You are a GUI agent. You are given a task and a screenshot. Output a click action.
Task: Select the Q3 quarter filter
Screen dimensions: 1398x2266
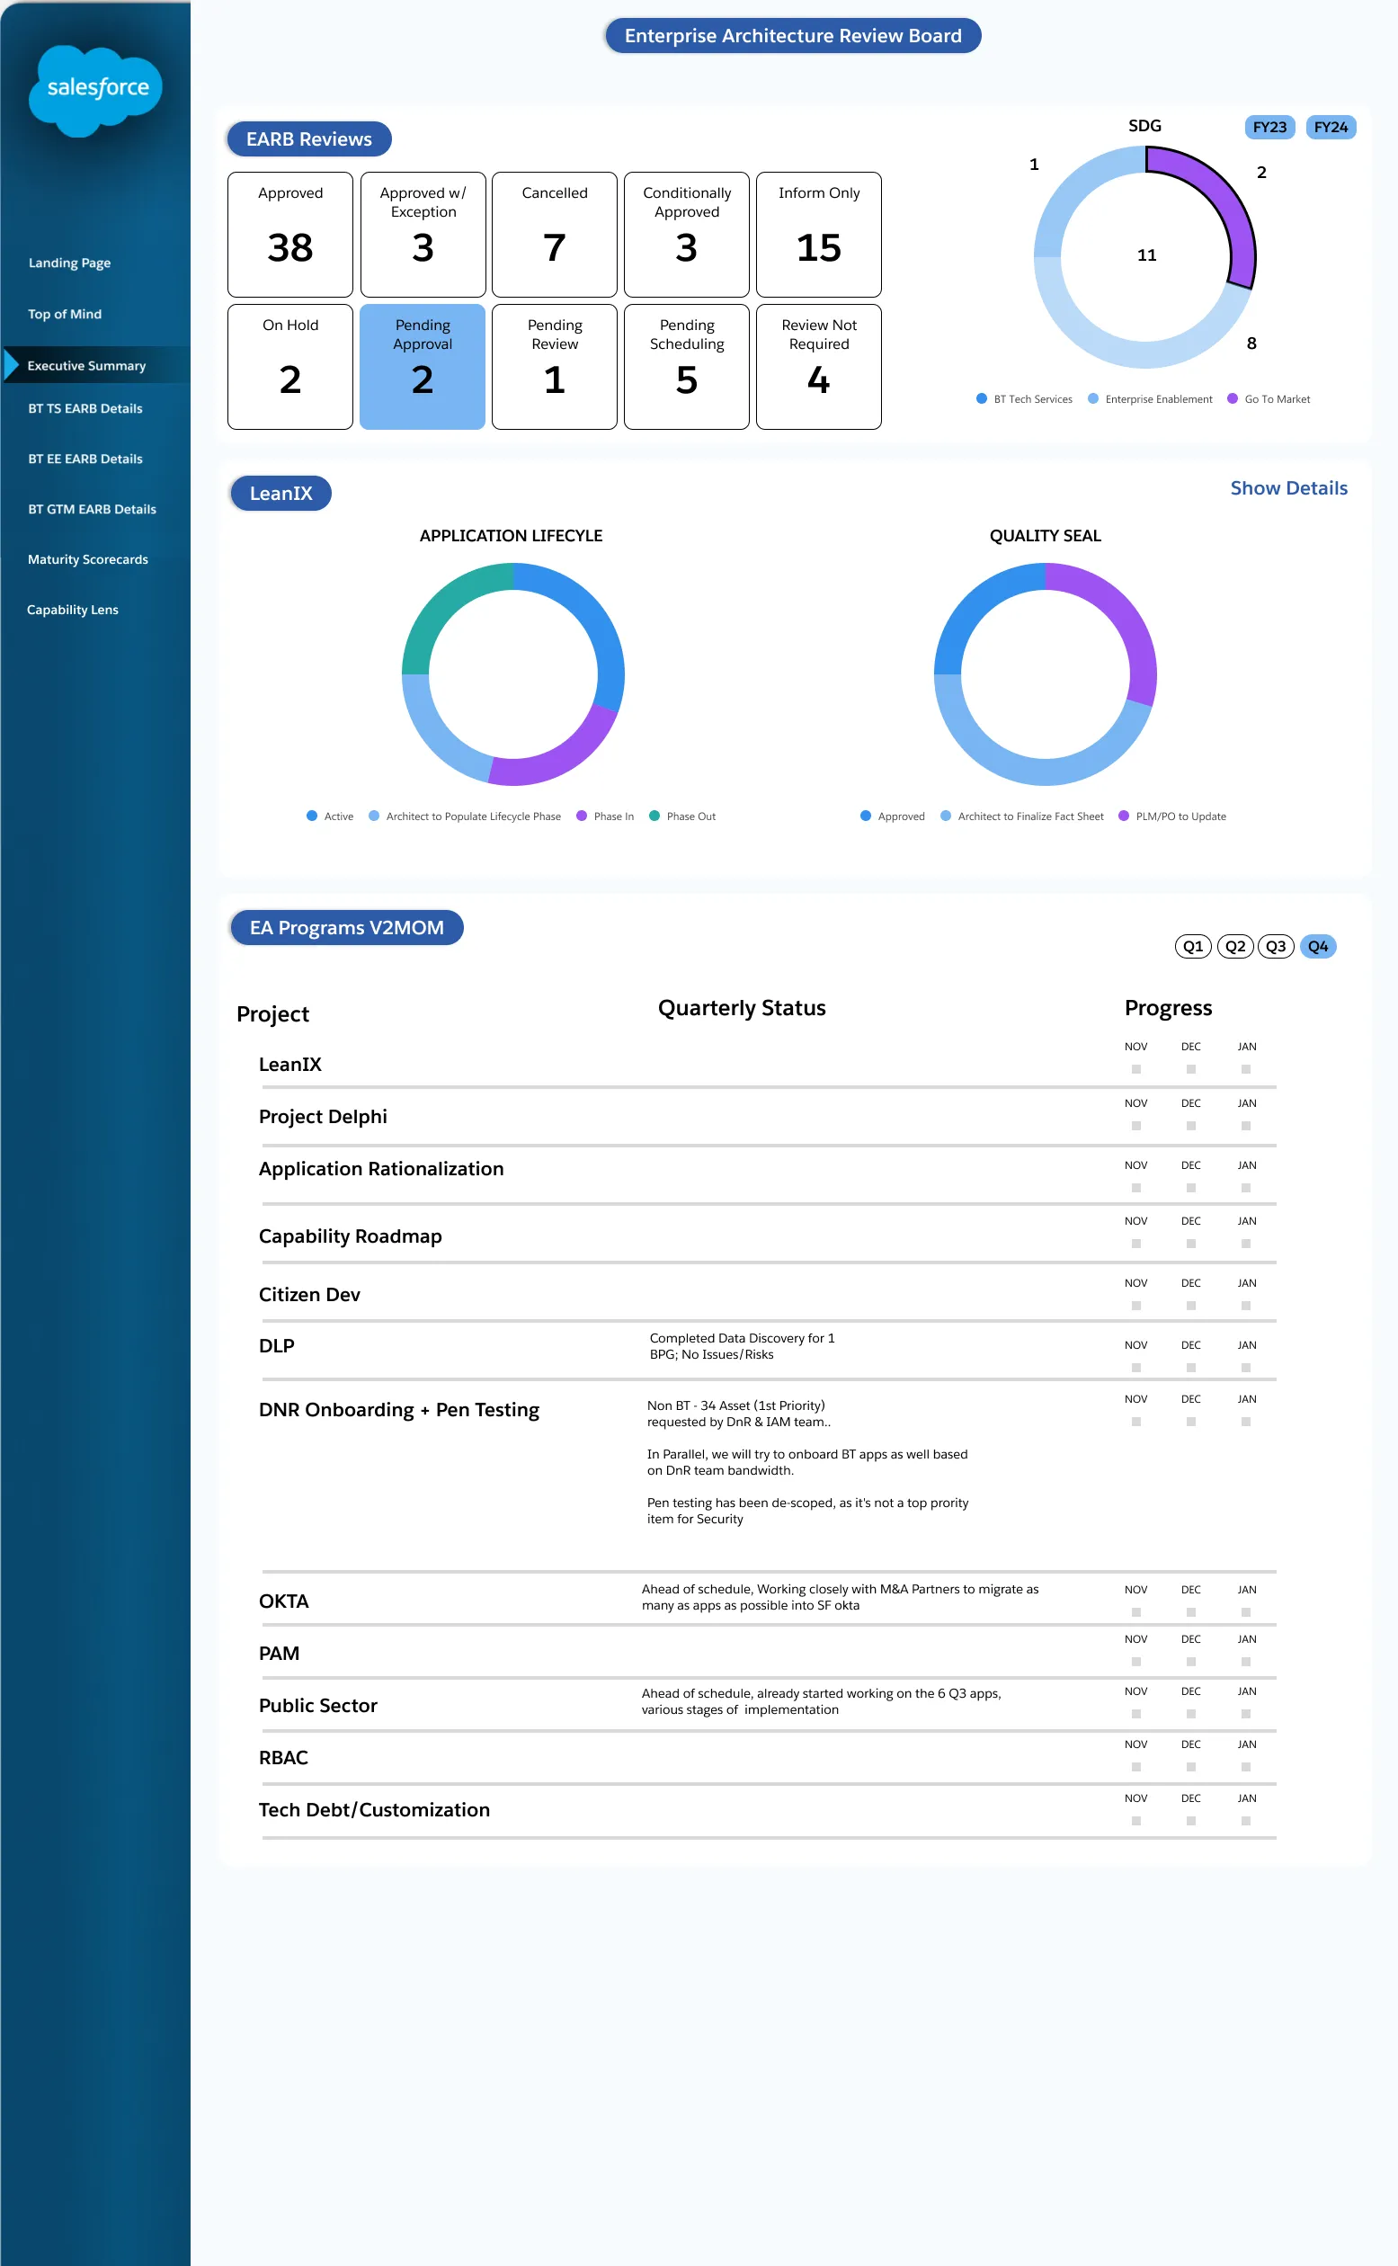1276,946
